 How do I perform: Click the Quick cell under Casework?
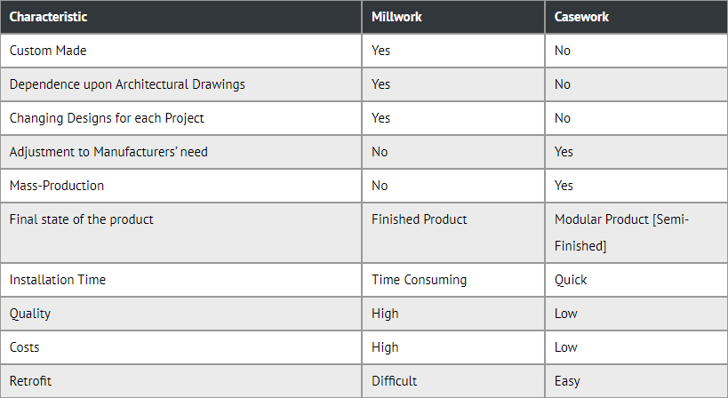(571, 280)
